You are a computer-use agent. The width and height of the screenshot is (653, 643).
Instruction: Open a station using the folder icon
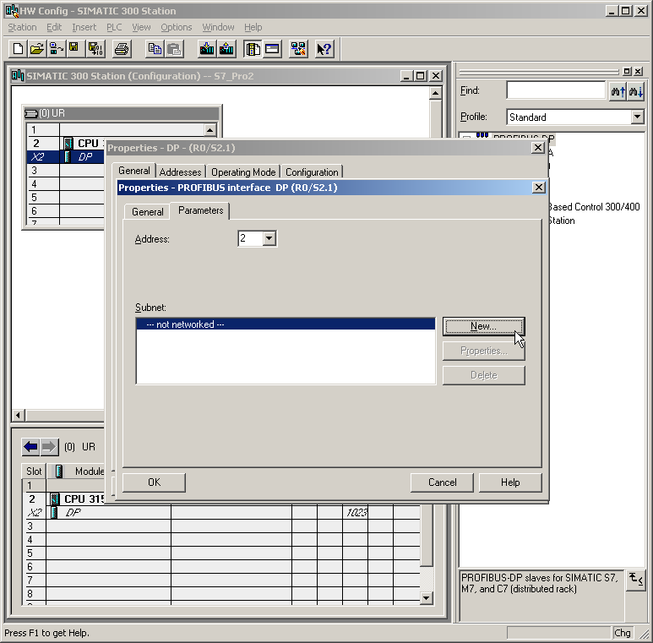(x=36, y=49)
